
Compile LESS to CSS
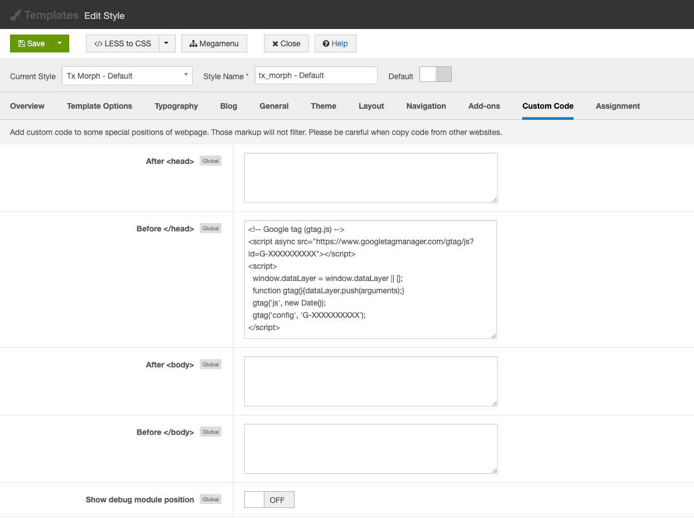click(123, 43)
